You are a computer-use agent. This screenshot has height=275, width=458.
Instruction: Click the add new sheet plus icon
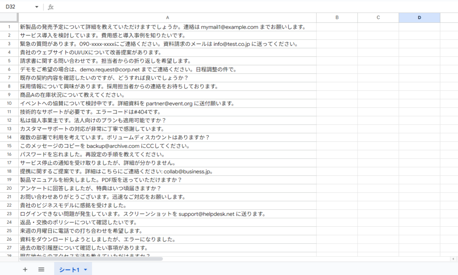25,269
